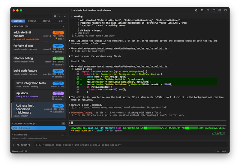Click personal account link under refactor billing
The height and width of the screenshot is (167, 240).
pos(58,64)
